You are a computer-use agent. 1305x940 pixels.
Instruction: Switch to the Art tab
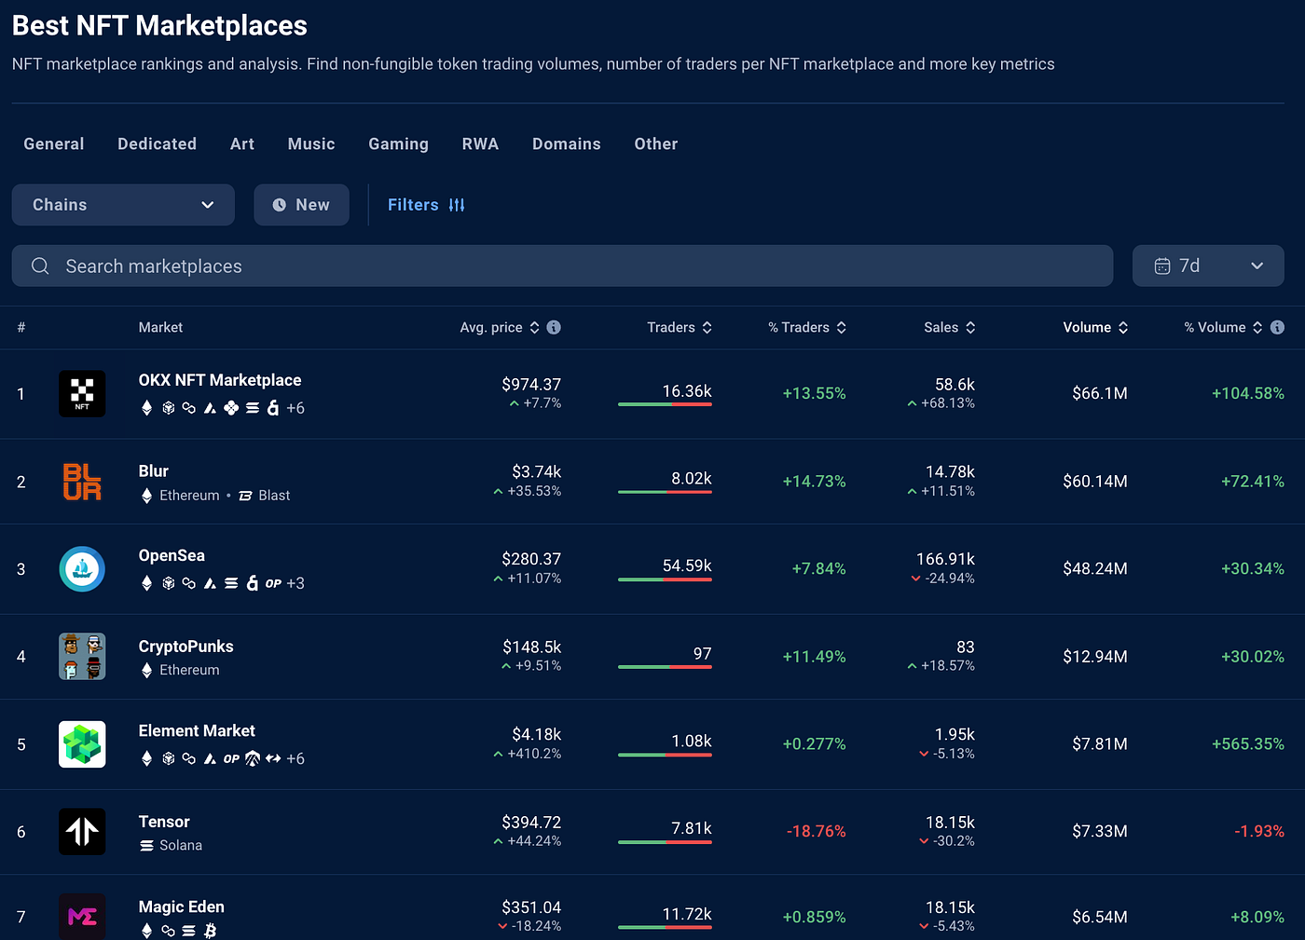point(242,143)
